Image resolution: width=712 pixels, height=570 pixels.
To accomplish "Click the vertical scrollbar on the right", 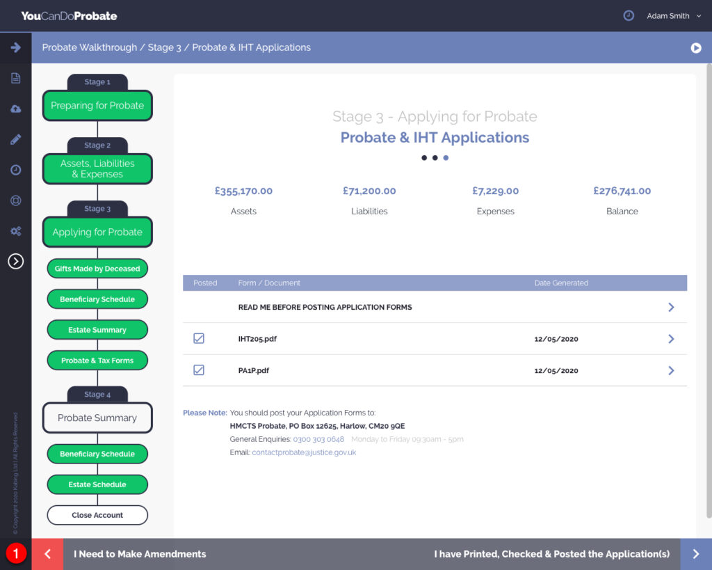I will tap(708, 292).
